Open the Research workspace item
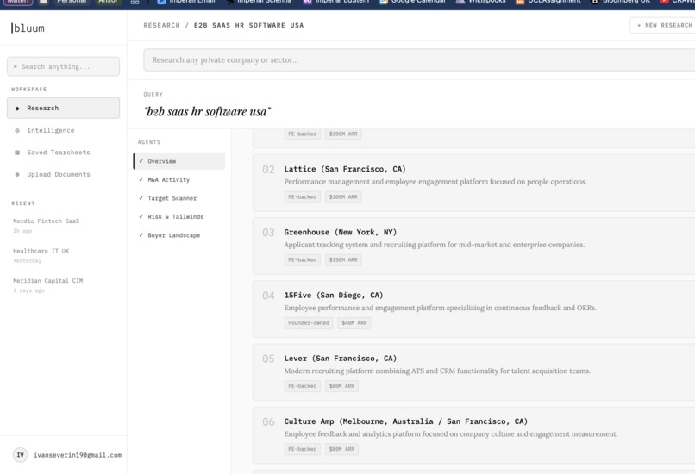Image resolution: width=695 pixels, height=474 pixels. click(x=64, y=108)
